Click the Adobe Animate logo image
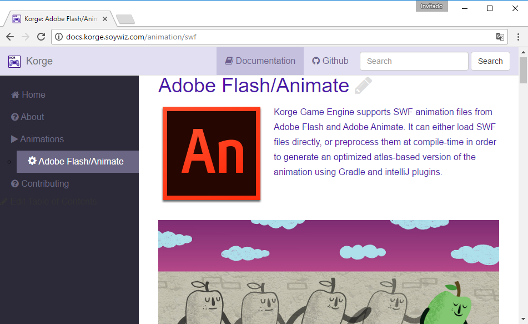Viewport: 528px width, 324px height. click(x=212, y=154)
